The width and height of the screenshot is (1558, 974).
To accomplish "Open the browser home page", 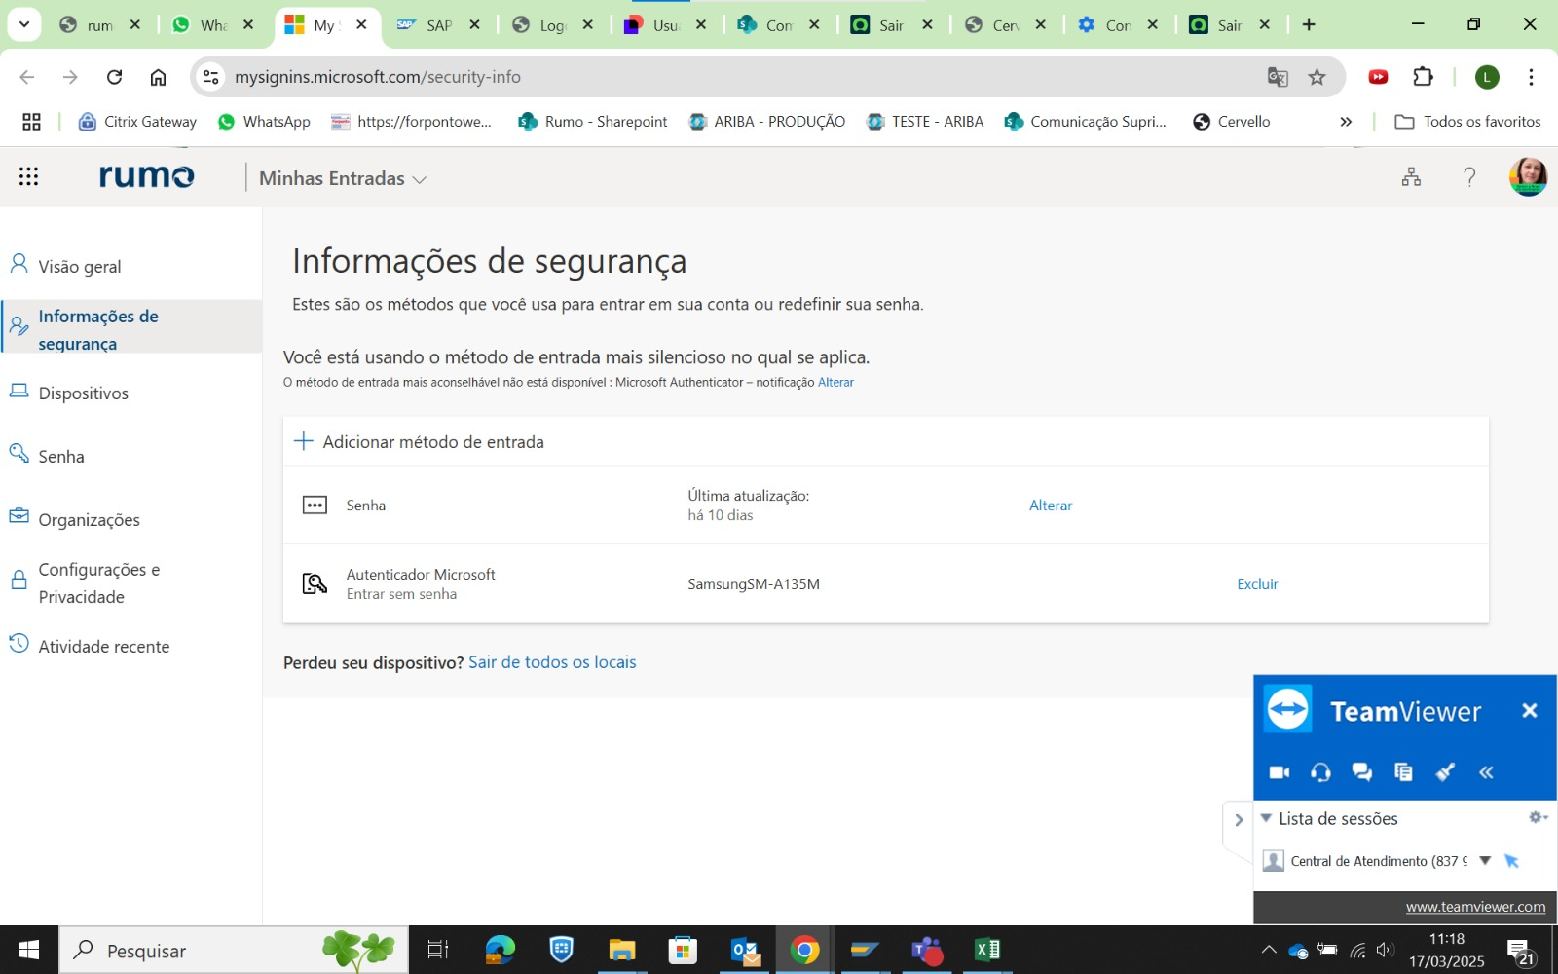I will coord(158,77).
